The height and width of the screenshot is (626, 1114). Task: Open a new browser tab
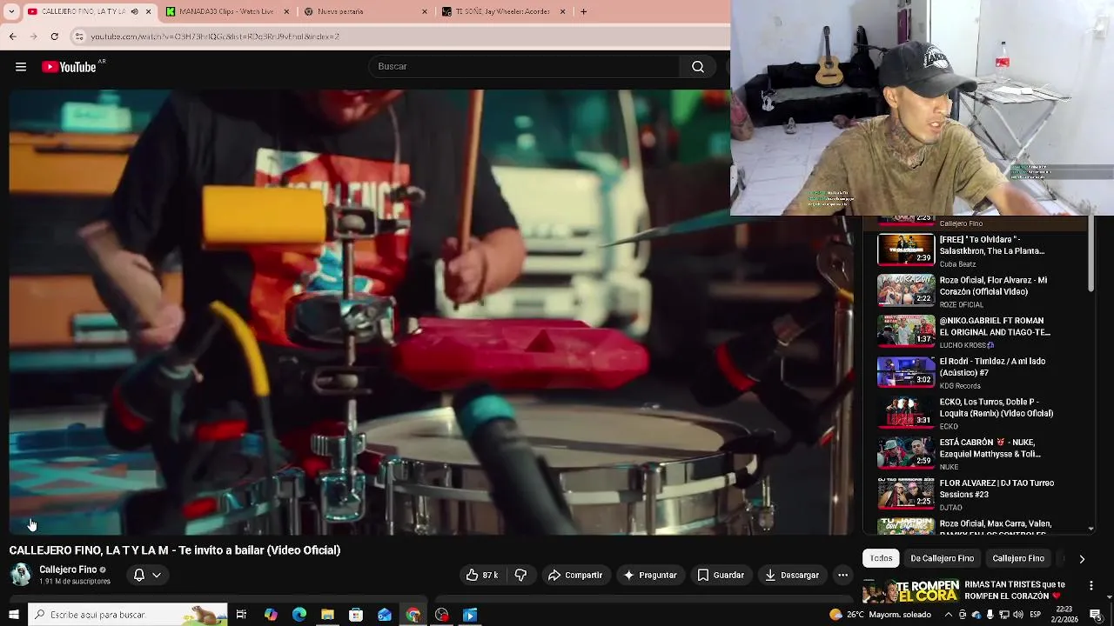tap(583, 11)
